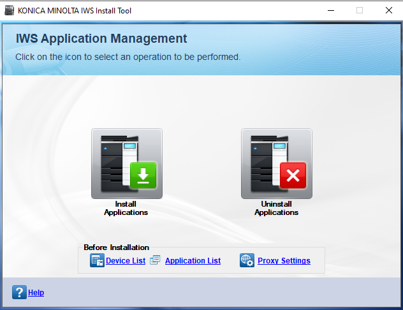Click the Application List icon
Image resolution: width=403 pixels, height=310 pixels.
156,260
